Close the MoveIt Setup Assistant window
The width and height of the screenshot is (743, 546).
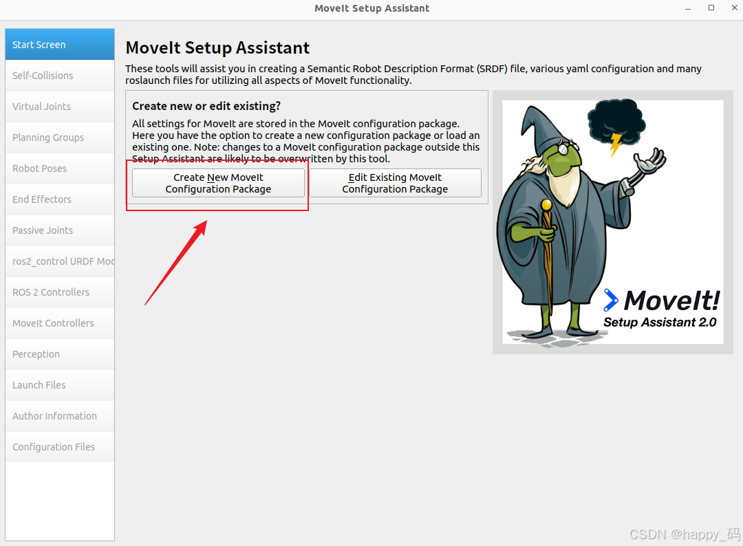point(735,8)
